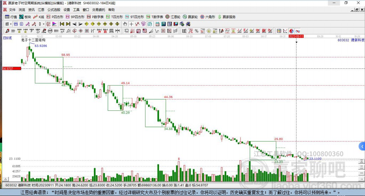Open the 9P四方形 tool
Viewport: 365px width, 196px height.
coord(75,17)
